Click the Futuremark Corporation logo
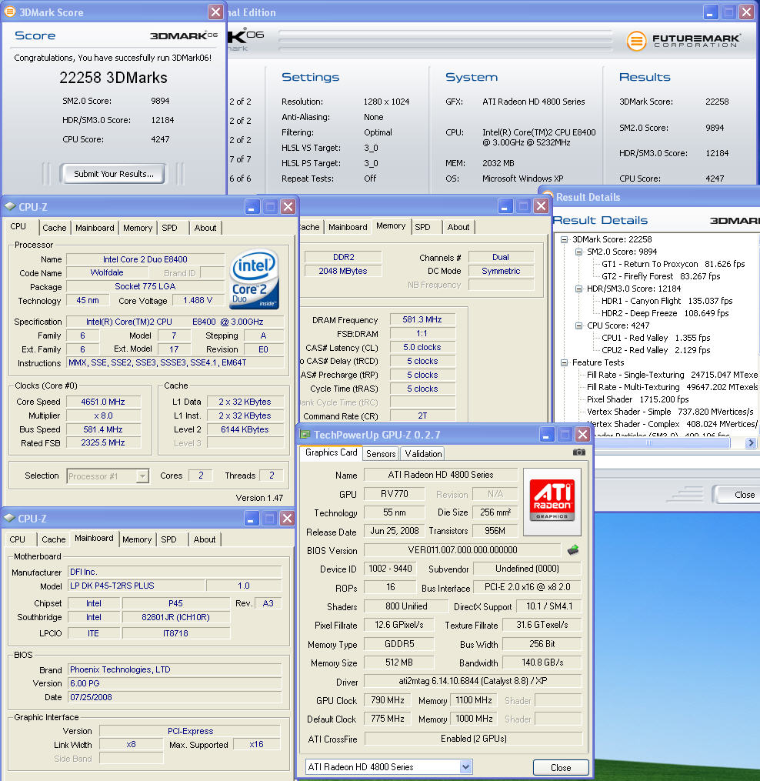The width and height of the screenshot is (760, 781). click(684, 41)
